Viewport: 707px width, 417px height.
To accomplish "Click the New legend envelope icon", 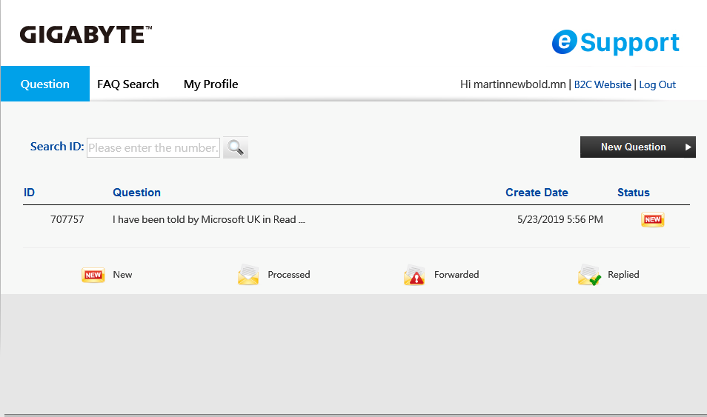I will click(93, 275).
